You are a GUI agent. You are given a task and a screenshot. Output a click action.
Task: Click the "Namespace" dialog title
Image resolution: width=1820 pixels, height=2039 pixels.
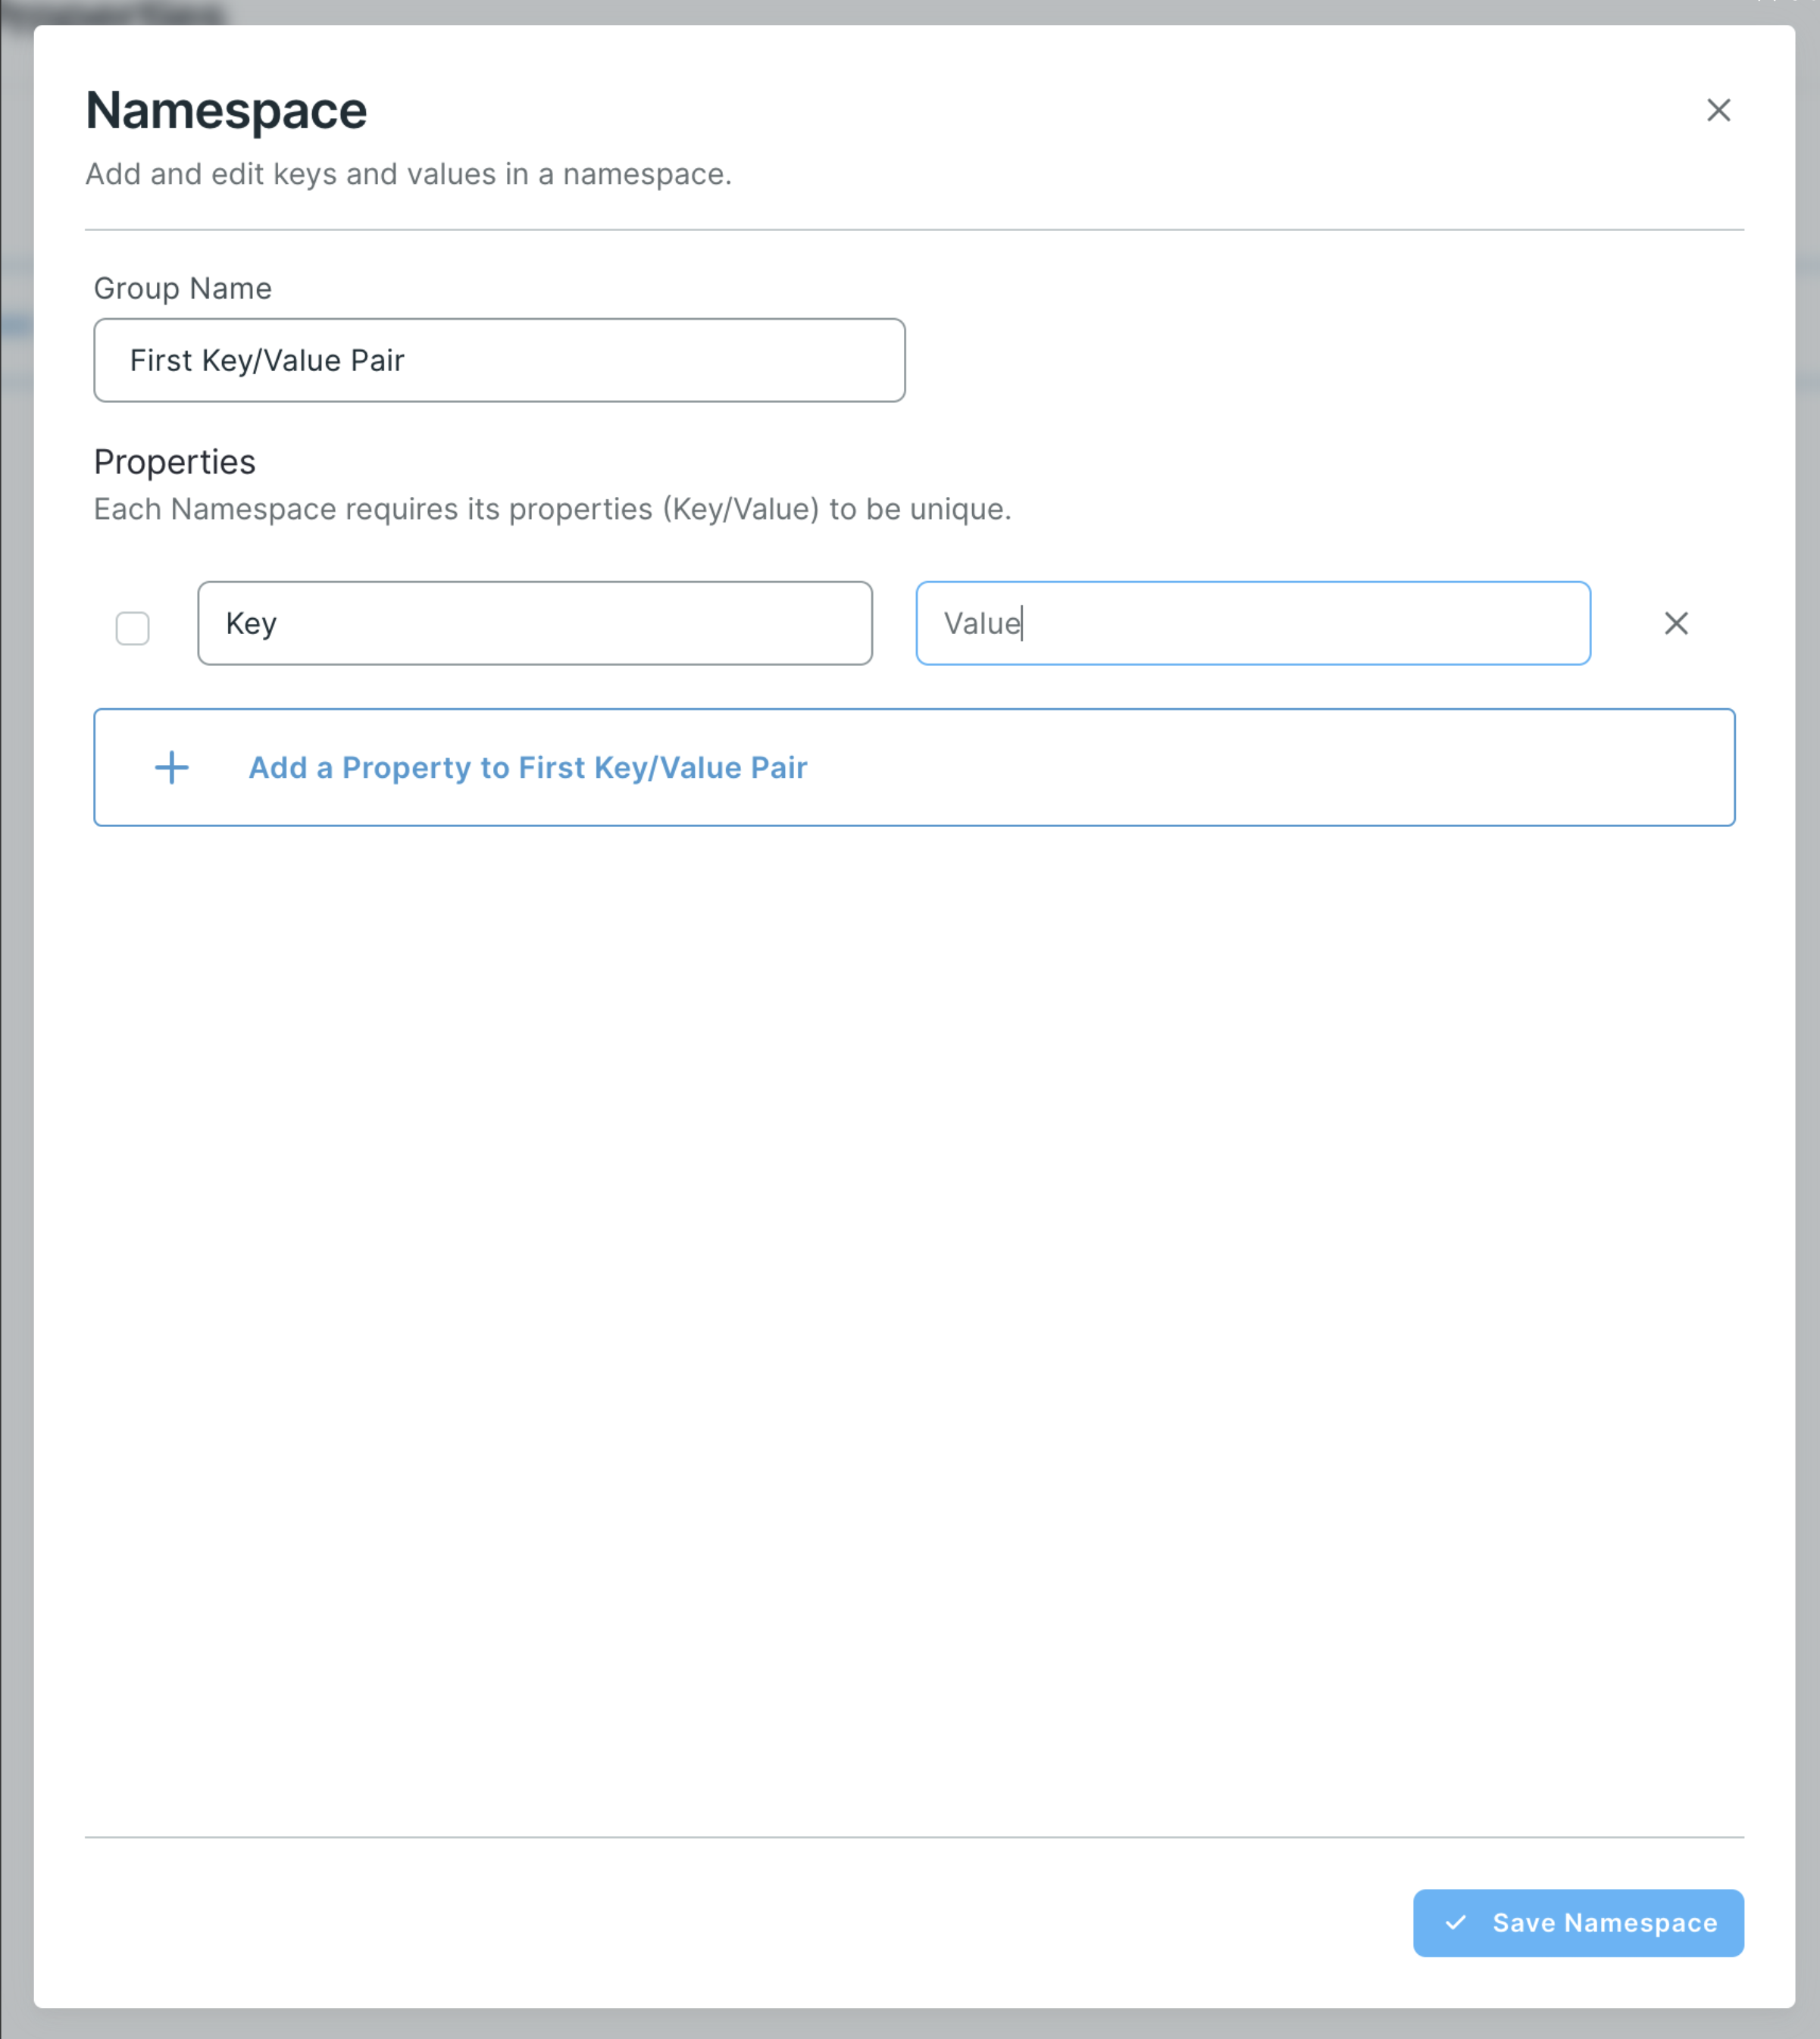[x=226, y=110]
